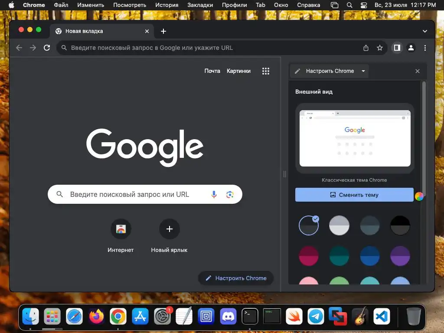Viewport: 444px width, 333px height.
Task: Open the Изменить menu
Action: point(91,5)
